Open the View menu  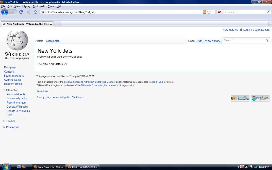(17, 6)
